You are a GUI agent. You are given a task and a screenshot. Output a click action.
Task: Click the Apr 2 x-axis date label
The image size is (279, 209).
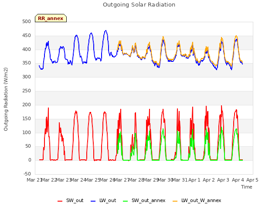click(209, 180)
